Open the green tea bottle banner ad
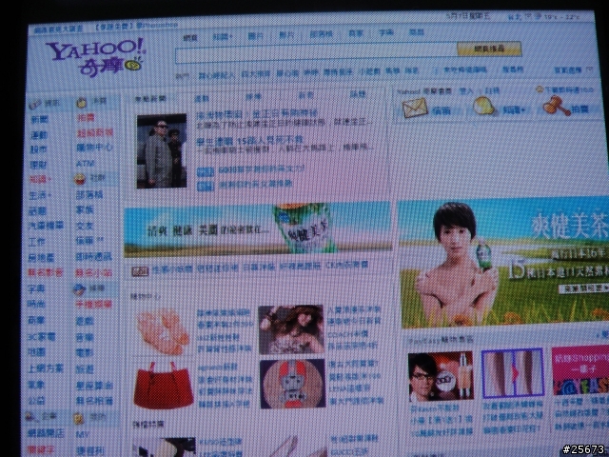This screenshot has height=457, width=609. click(257, 230)
